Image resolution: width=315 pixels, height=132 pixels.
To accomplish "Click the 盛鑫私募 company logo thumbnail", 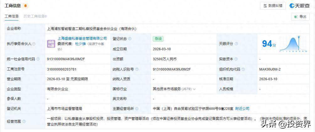I will pos(51,44).
